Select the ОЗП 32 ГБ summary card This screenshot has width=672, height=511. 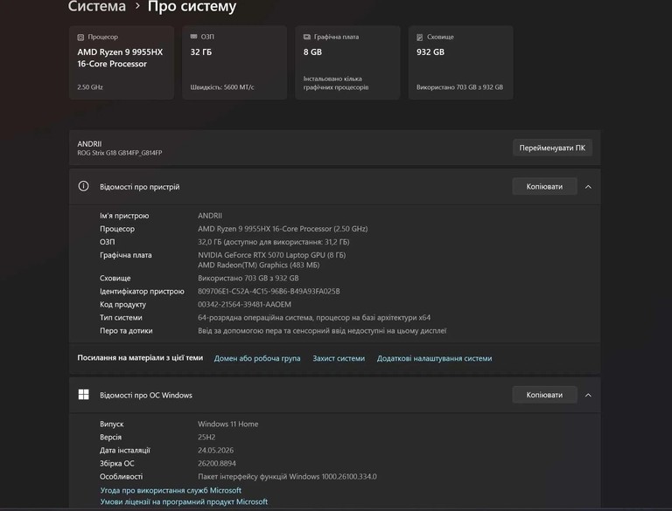pos(234,63)
